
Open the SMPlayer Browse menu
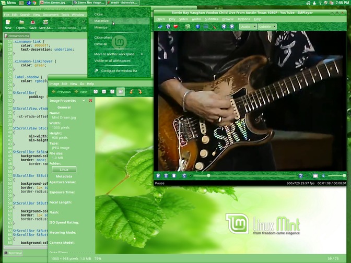pyautogui.click(x=228, y=19)
